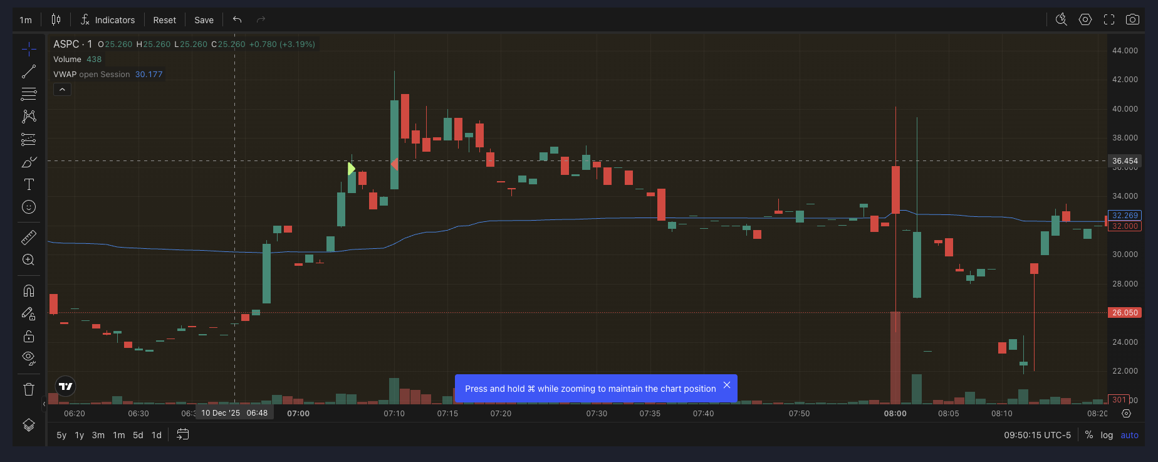Viewport: 1158px width, 462px height.
Task: Toggle magnet mode on
Action: point(29,291)
